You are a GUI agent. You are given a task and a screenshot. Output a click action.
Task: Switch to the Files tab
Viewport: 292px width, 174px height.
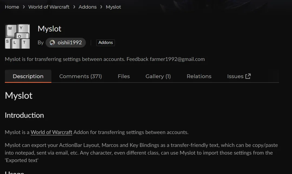pos(124,76)
